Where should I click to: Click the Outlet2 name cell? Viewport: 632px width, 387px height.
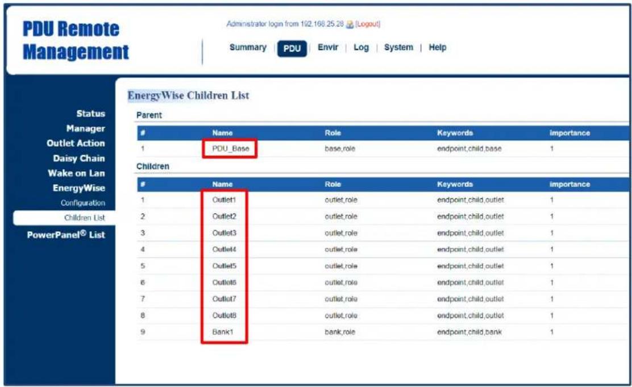[x=224, y=217]
